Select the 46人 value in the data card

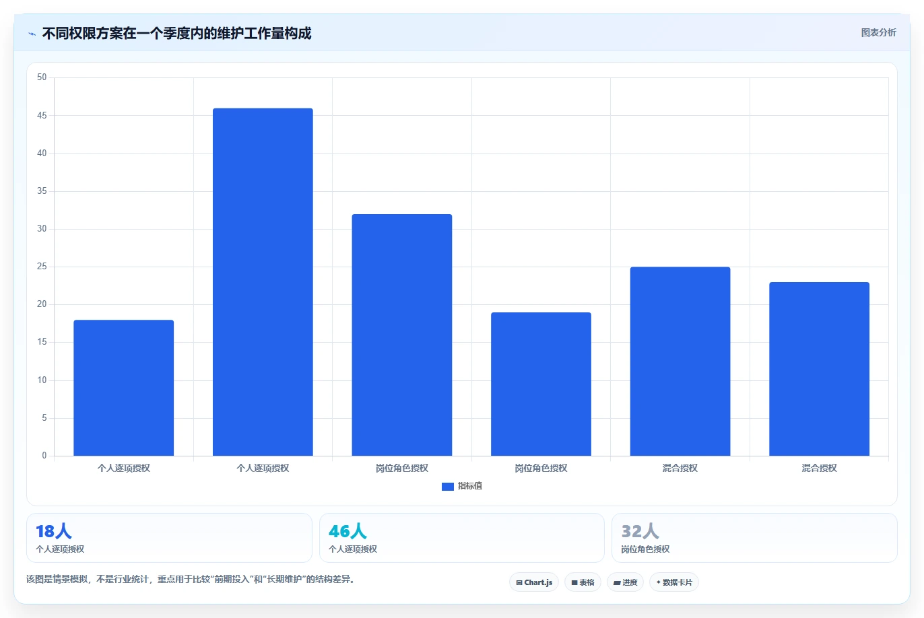pyautogui.click(x=348, y=531)
